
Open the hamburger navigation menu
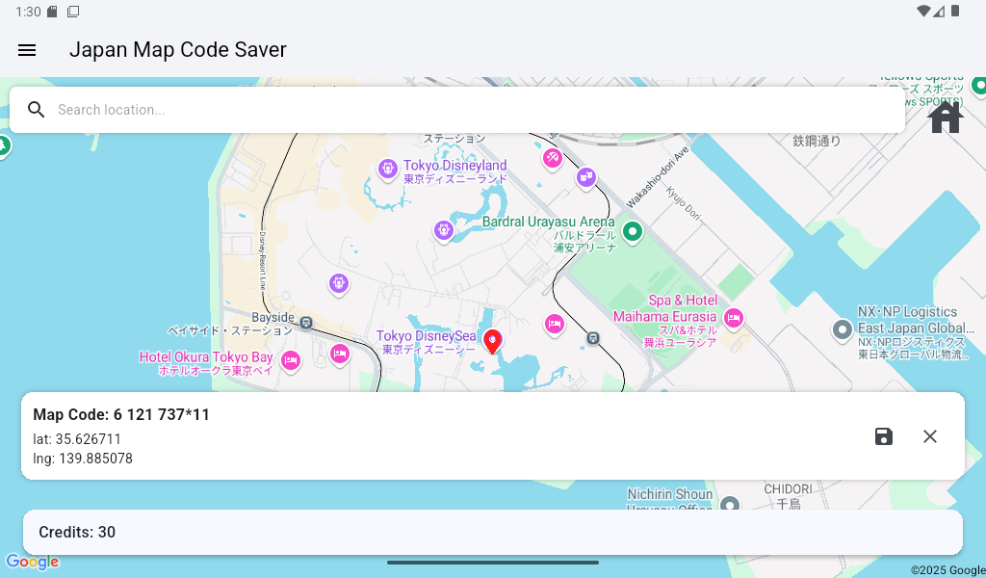click(27, 50)
